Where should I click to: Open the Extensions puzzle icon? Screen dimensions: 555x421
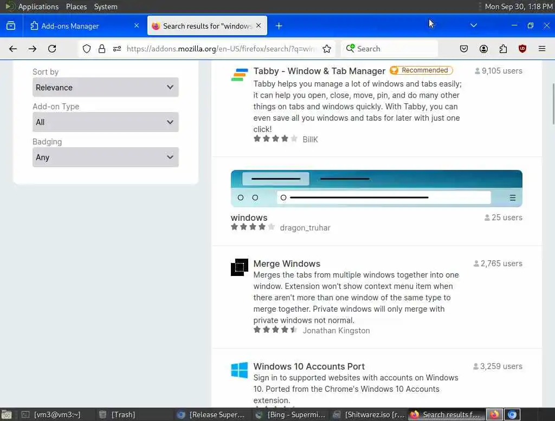pos(503,49)
